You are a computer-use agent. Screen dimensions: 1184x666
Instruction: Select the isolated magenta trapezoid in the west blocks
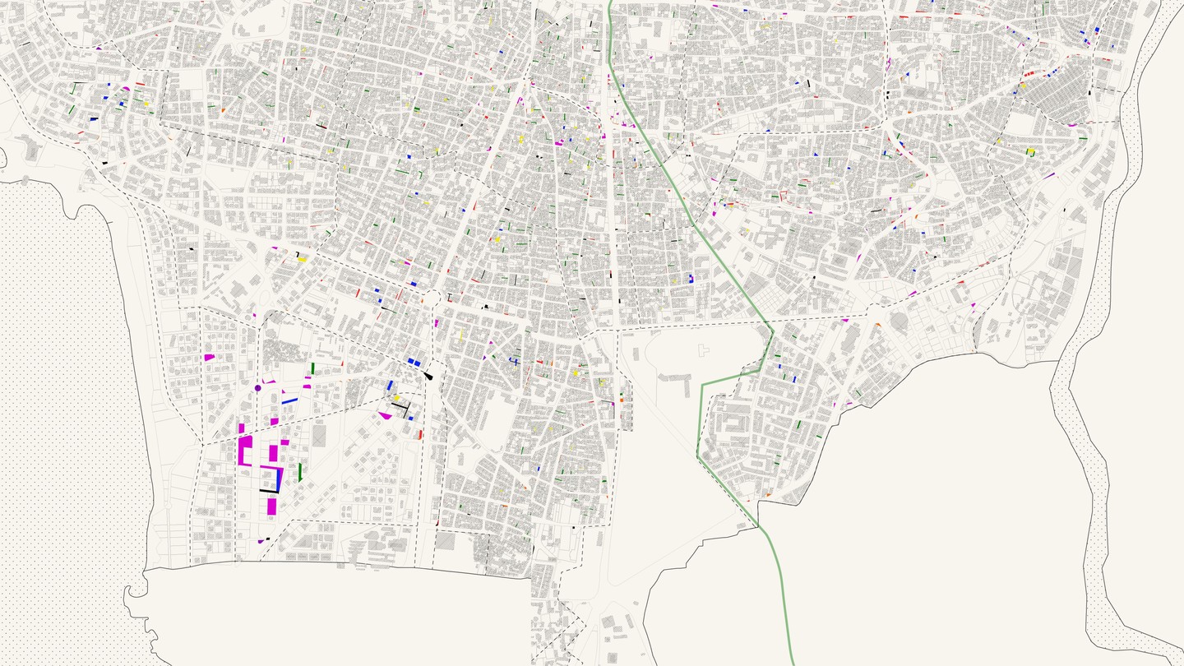click(x=209, y=357)
